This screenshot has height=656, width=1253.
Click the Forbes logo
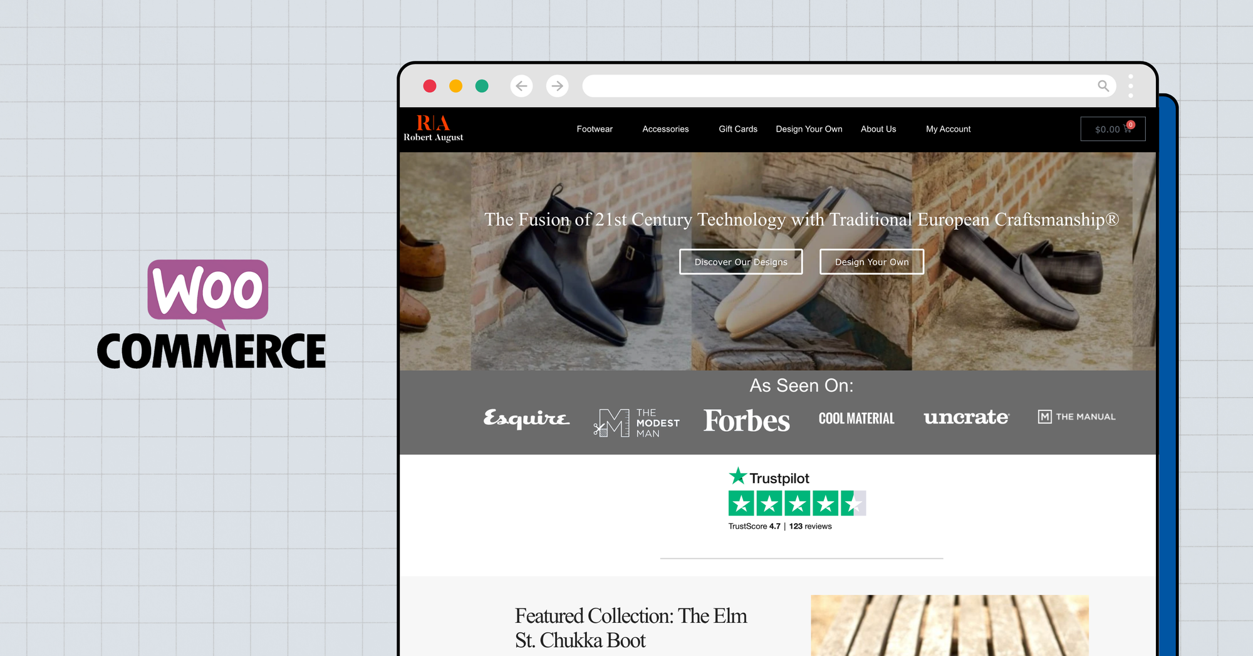(x=747, y=420)
